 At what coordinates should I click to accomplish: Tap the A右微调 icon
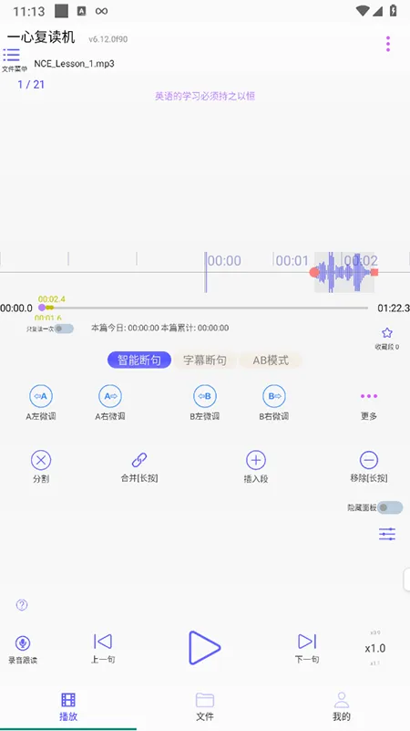click(x=110, y=396)
